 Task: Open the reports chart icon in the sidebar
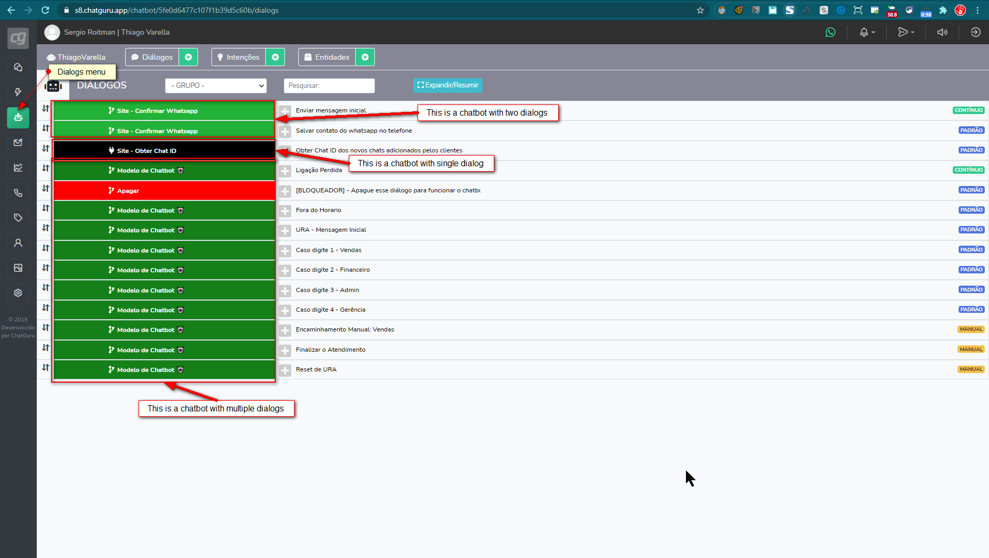coord(18,168)
